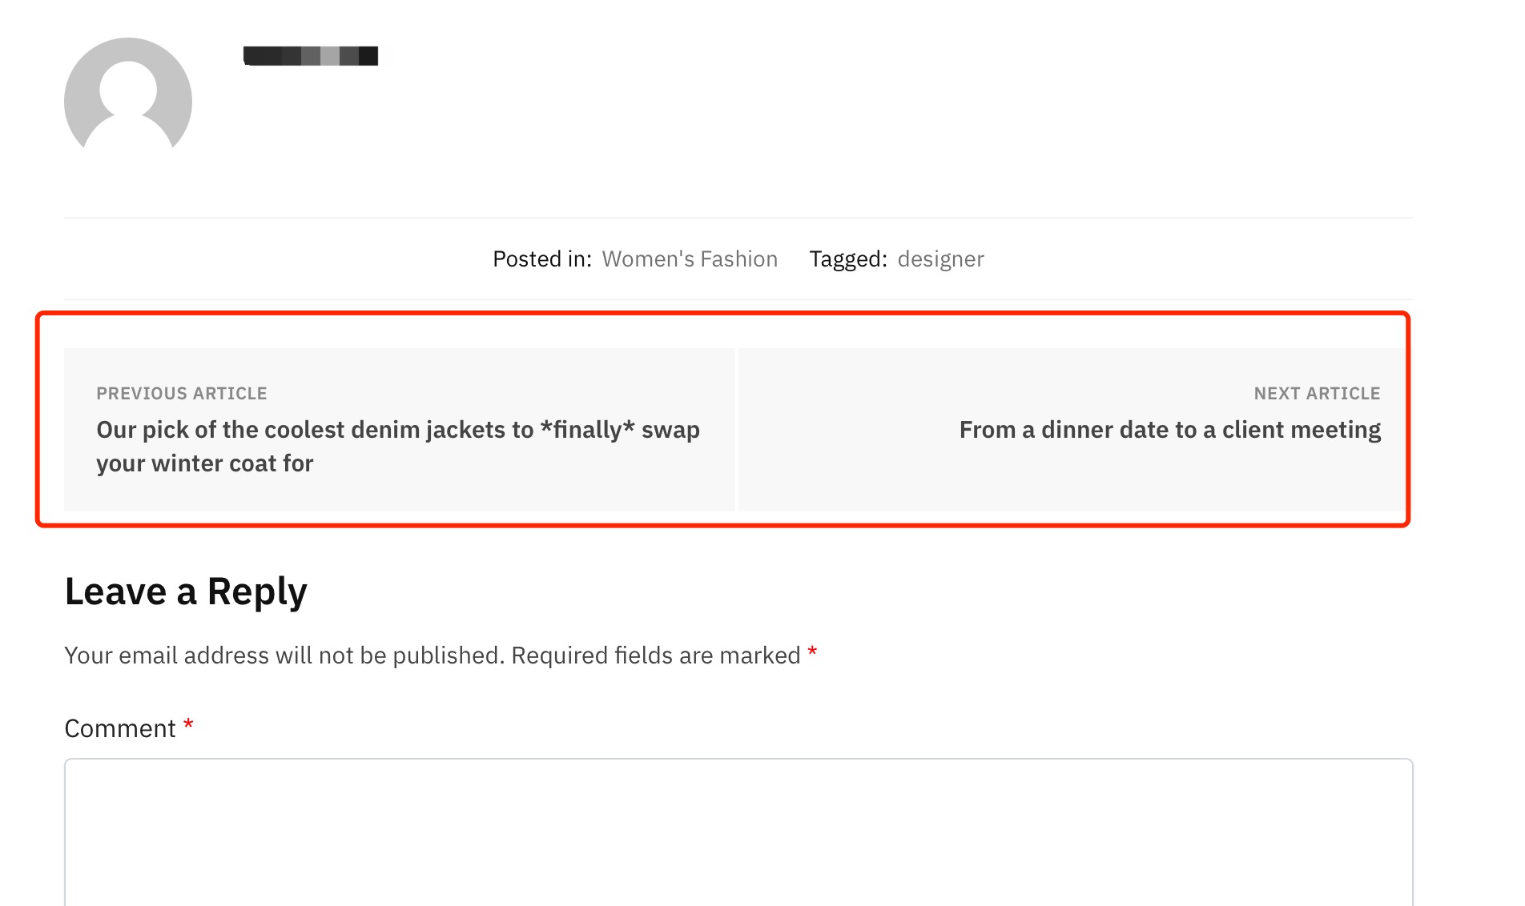
Task: Click the "Tagged:" label
Action: click(x=848, y=259)
